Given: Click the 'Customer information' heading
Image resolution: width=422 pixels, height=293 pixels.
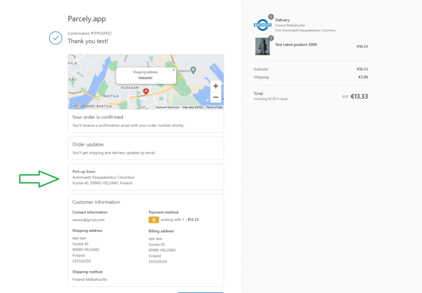Looking at the screenshot, I should click(96, 202).
